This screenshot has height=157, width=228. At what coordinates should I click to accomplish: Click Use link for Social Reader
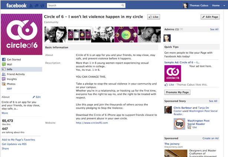(195, 127)
